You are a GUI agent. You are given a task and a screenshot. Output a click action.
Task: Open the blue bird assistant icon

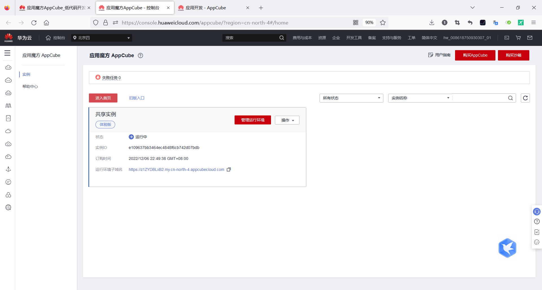click(x=507, y=248)
